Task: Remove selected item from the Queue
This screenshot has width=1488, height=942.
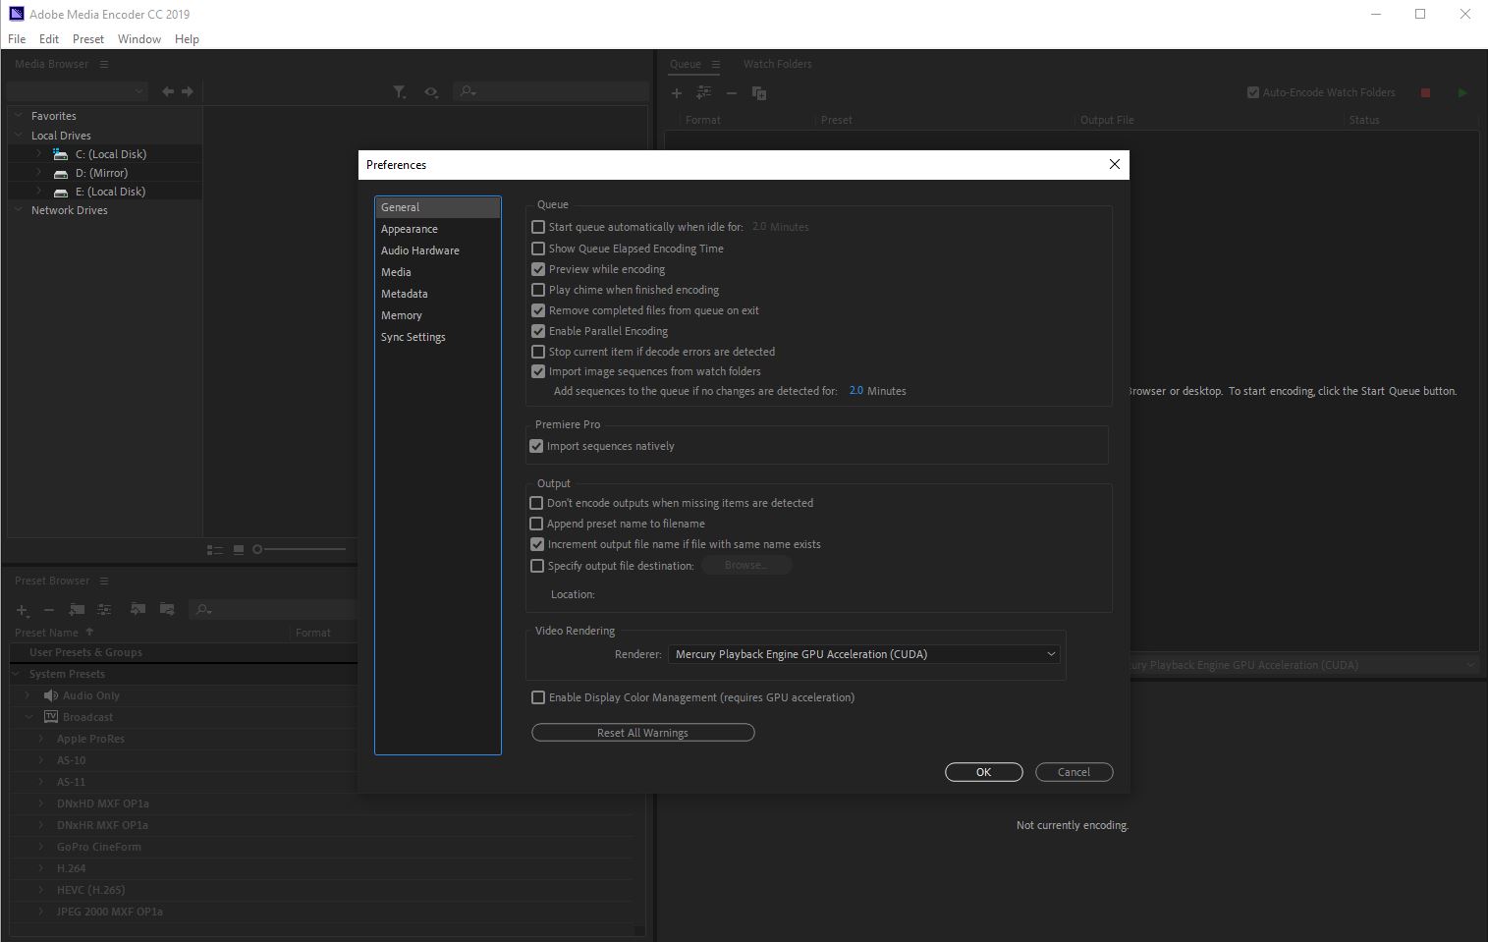Action: pyautogui.click(x=732, y=92)
